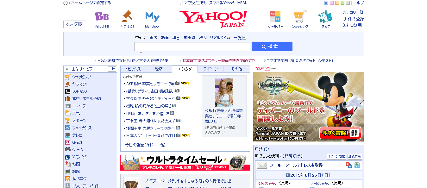Select the 動画 search category

[165, 38]
